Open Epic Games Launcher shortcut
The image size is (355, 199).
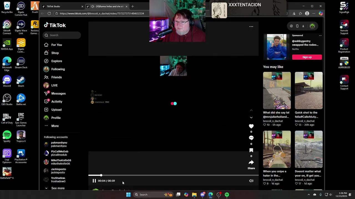point(21,120)
